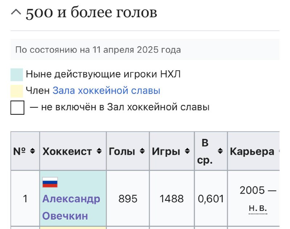Click the "500 и более голов" heading

(x=91, y=13)
